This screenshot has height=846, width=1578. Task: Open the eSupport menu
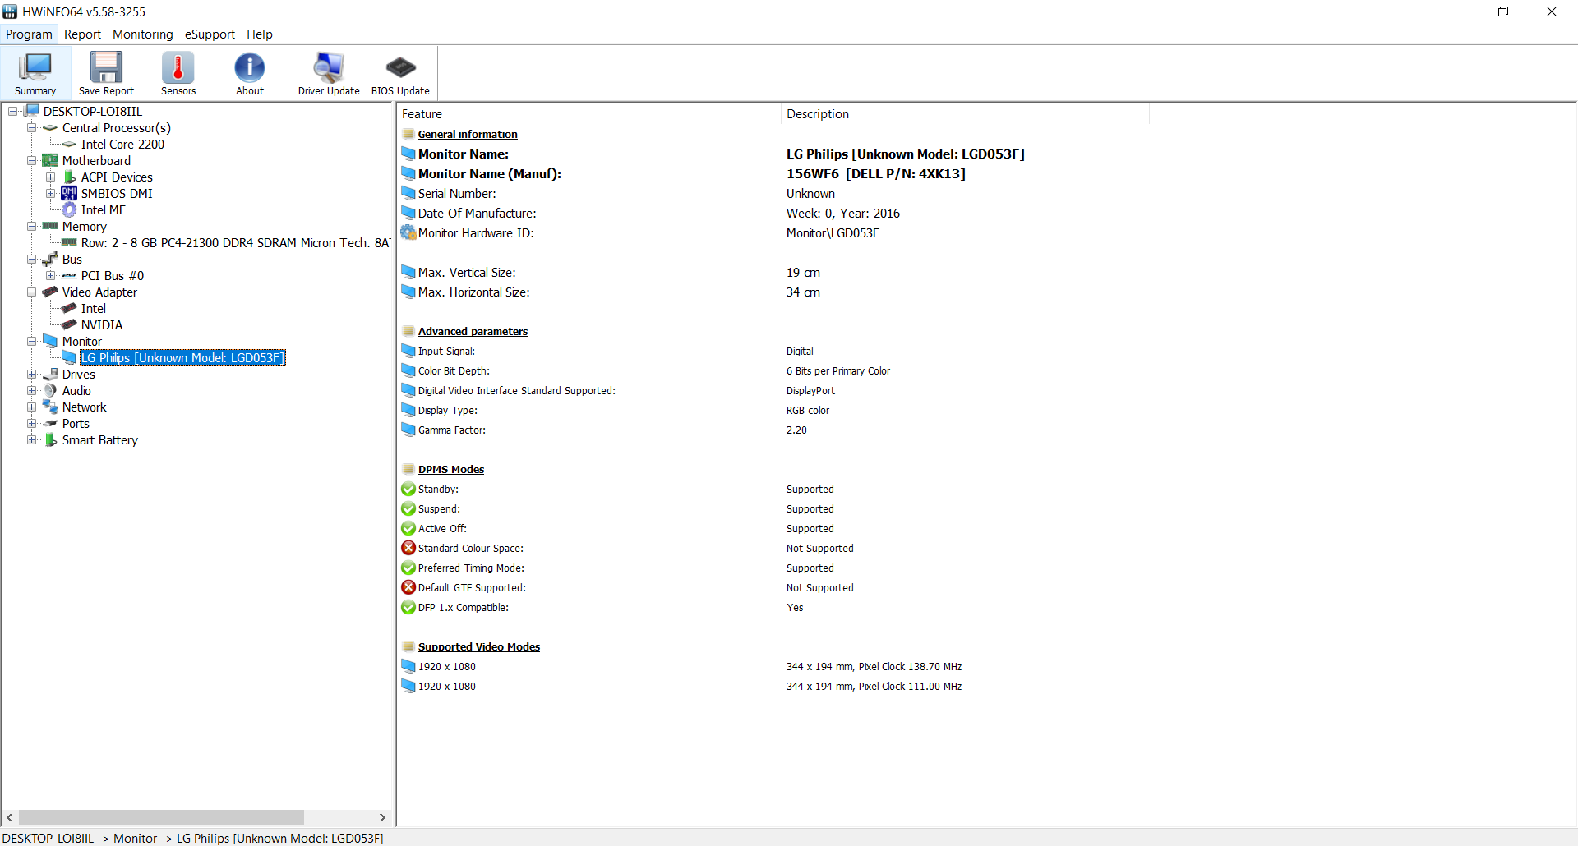click(210, 34)
